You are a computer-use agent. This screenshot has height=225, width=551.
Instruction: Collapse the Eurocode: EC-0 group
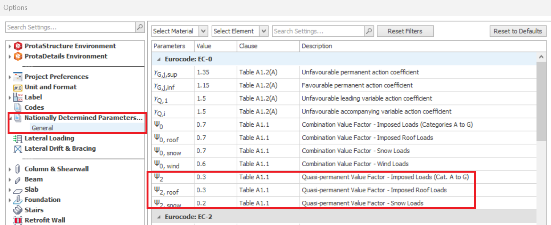point(159,59)
